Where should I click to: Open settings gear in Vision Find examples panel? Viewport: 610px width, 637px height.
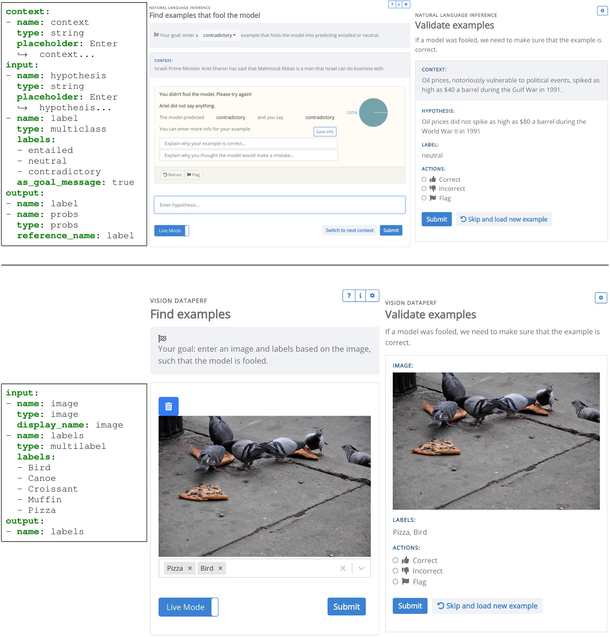pyautogui.click(x=372, y=296)
